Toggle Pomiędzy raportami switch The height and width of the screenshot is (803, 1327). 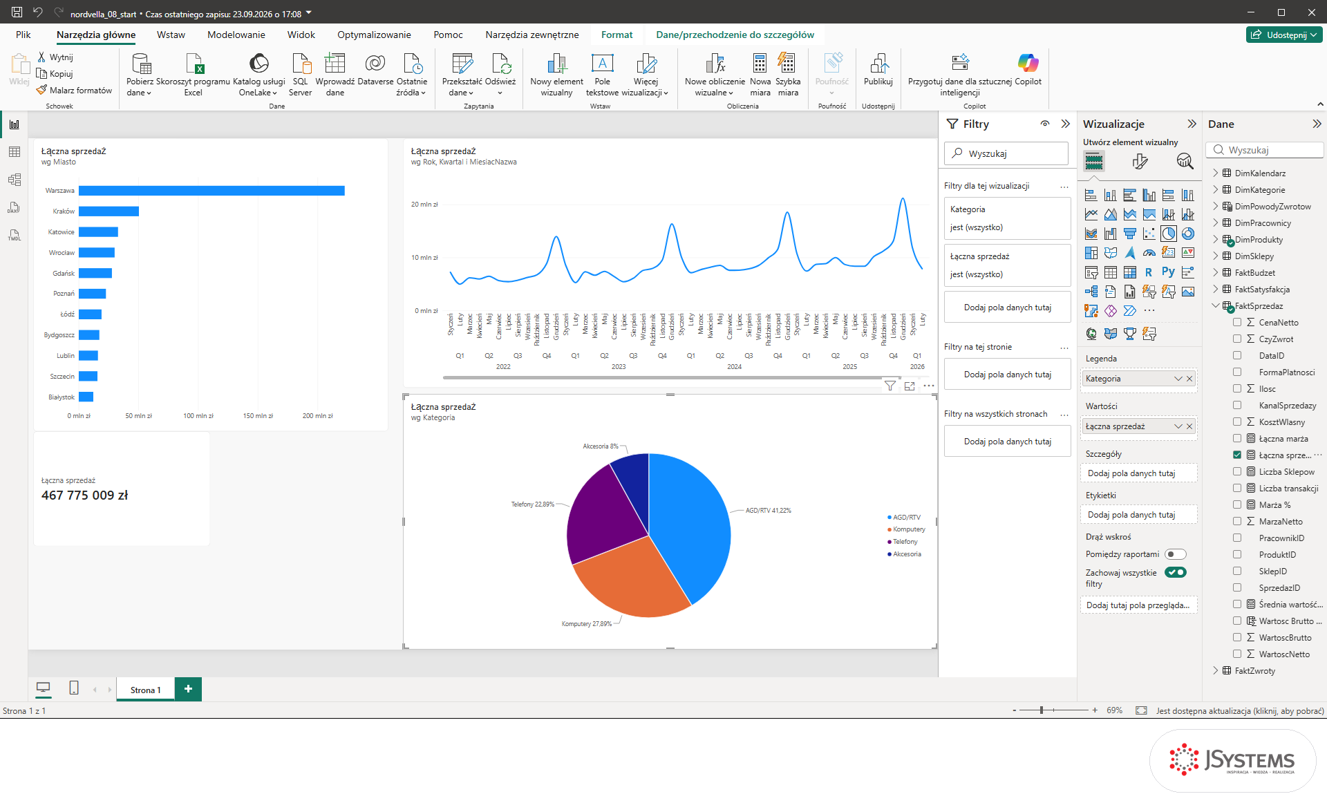(1175, 554)
